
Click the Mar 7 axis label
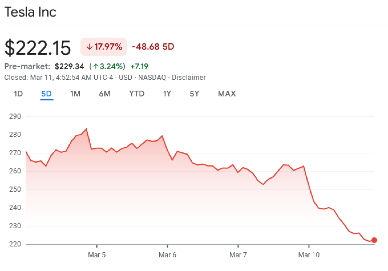tap(238, 255)
